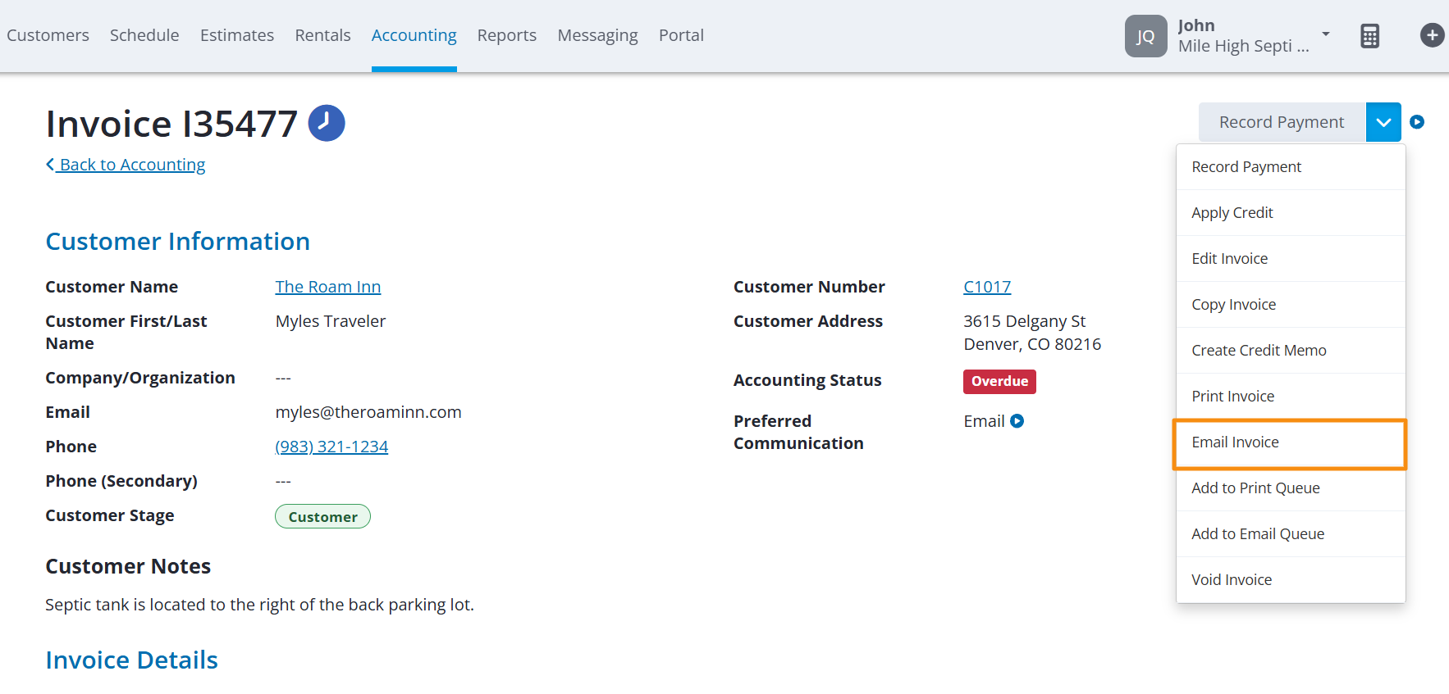1449x694 pixels.
Task: Click the Customer Notes heading
Action: pyautogui.click(x=128, y=566)
